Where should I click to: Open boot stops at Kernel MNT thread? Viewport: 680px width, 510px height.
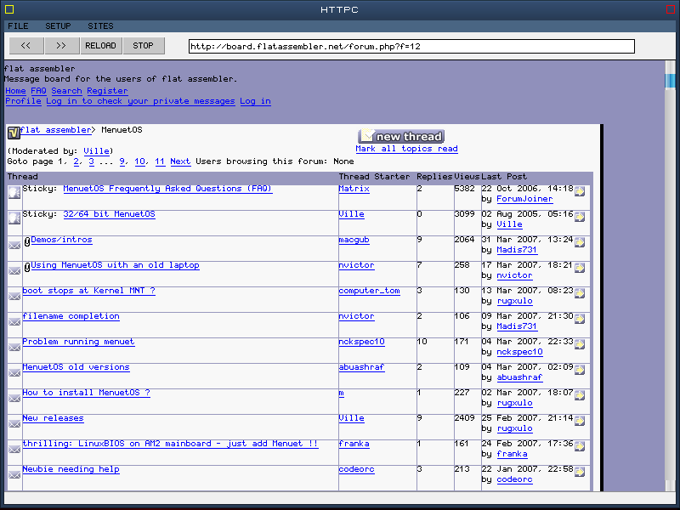tap(89, 291)
